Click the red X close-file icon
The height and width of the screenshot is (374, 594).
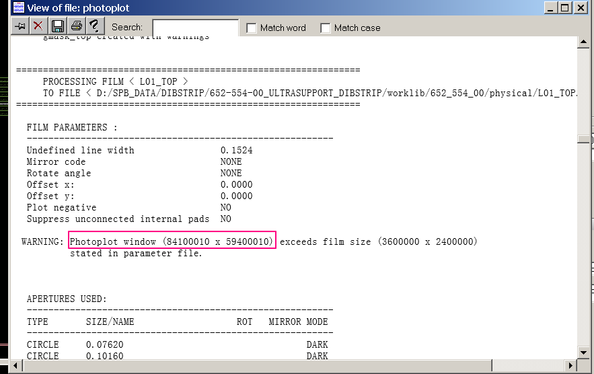[x=38, y=26]
